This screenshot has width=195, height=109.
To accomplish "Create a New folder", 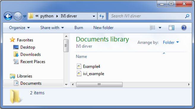I will point(103,28).
